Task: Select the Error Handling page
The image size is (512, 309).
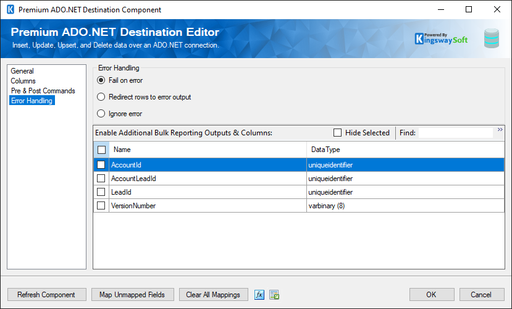Action: point(32,101)
